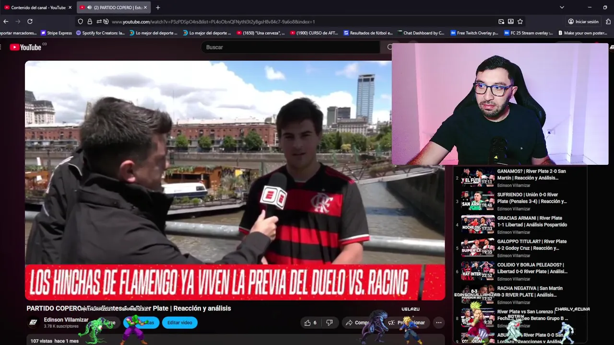Click 'Iniciar sesión' account button
Image resolution: width=614 pixels, height=345 pixels.
(x=583, y=22)
